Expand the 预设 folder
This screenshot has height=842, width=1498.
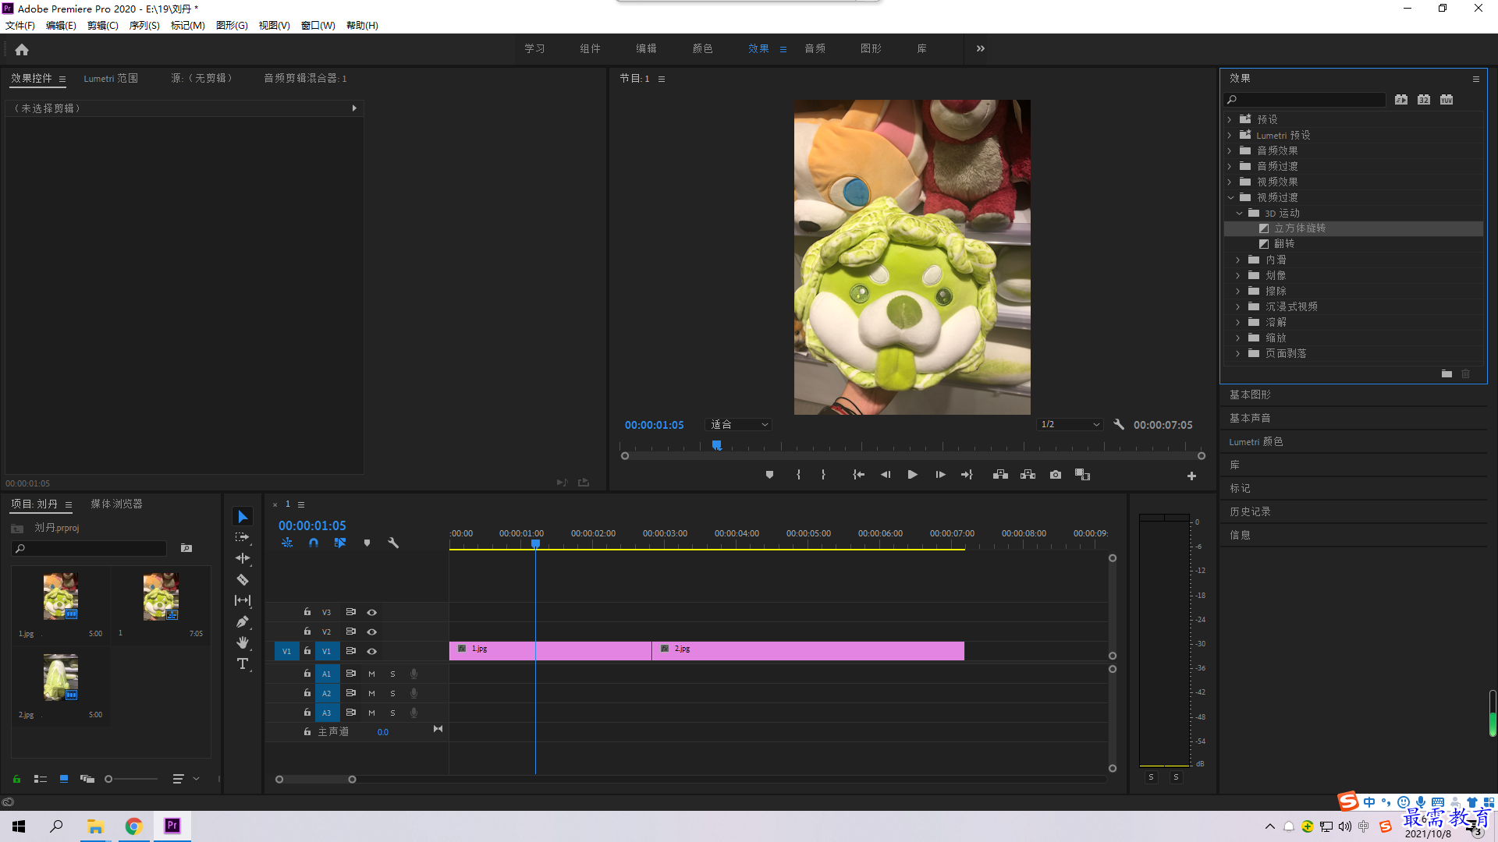click(x=1230, y=120)
